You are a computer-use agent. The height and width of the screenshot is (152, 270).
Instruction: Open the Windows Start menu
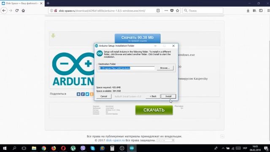5,148
